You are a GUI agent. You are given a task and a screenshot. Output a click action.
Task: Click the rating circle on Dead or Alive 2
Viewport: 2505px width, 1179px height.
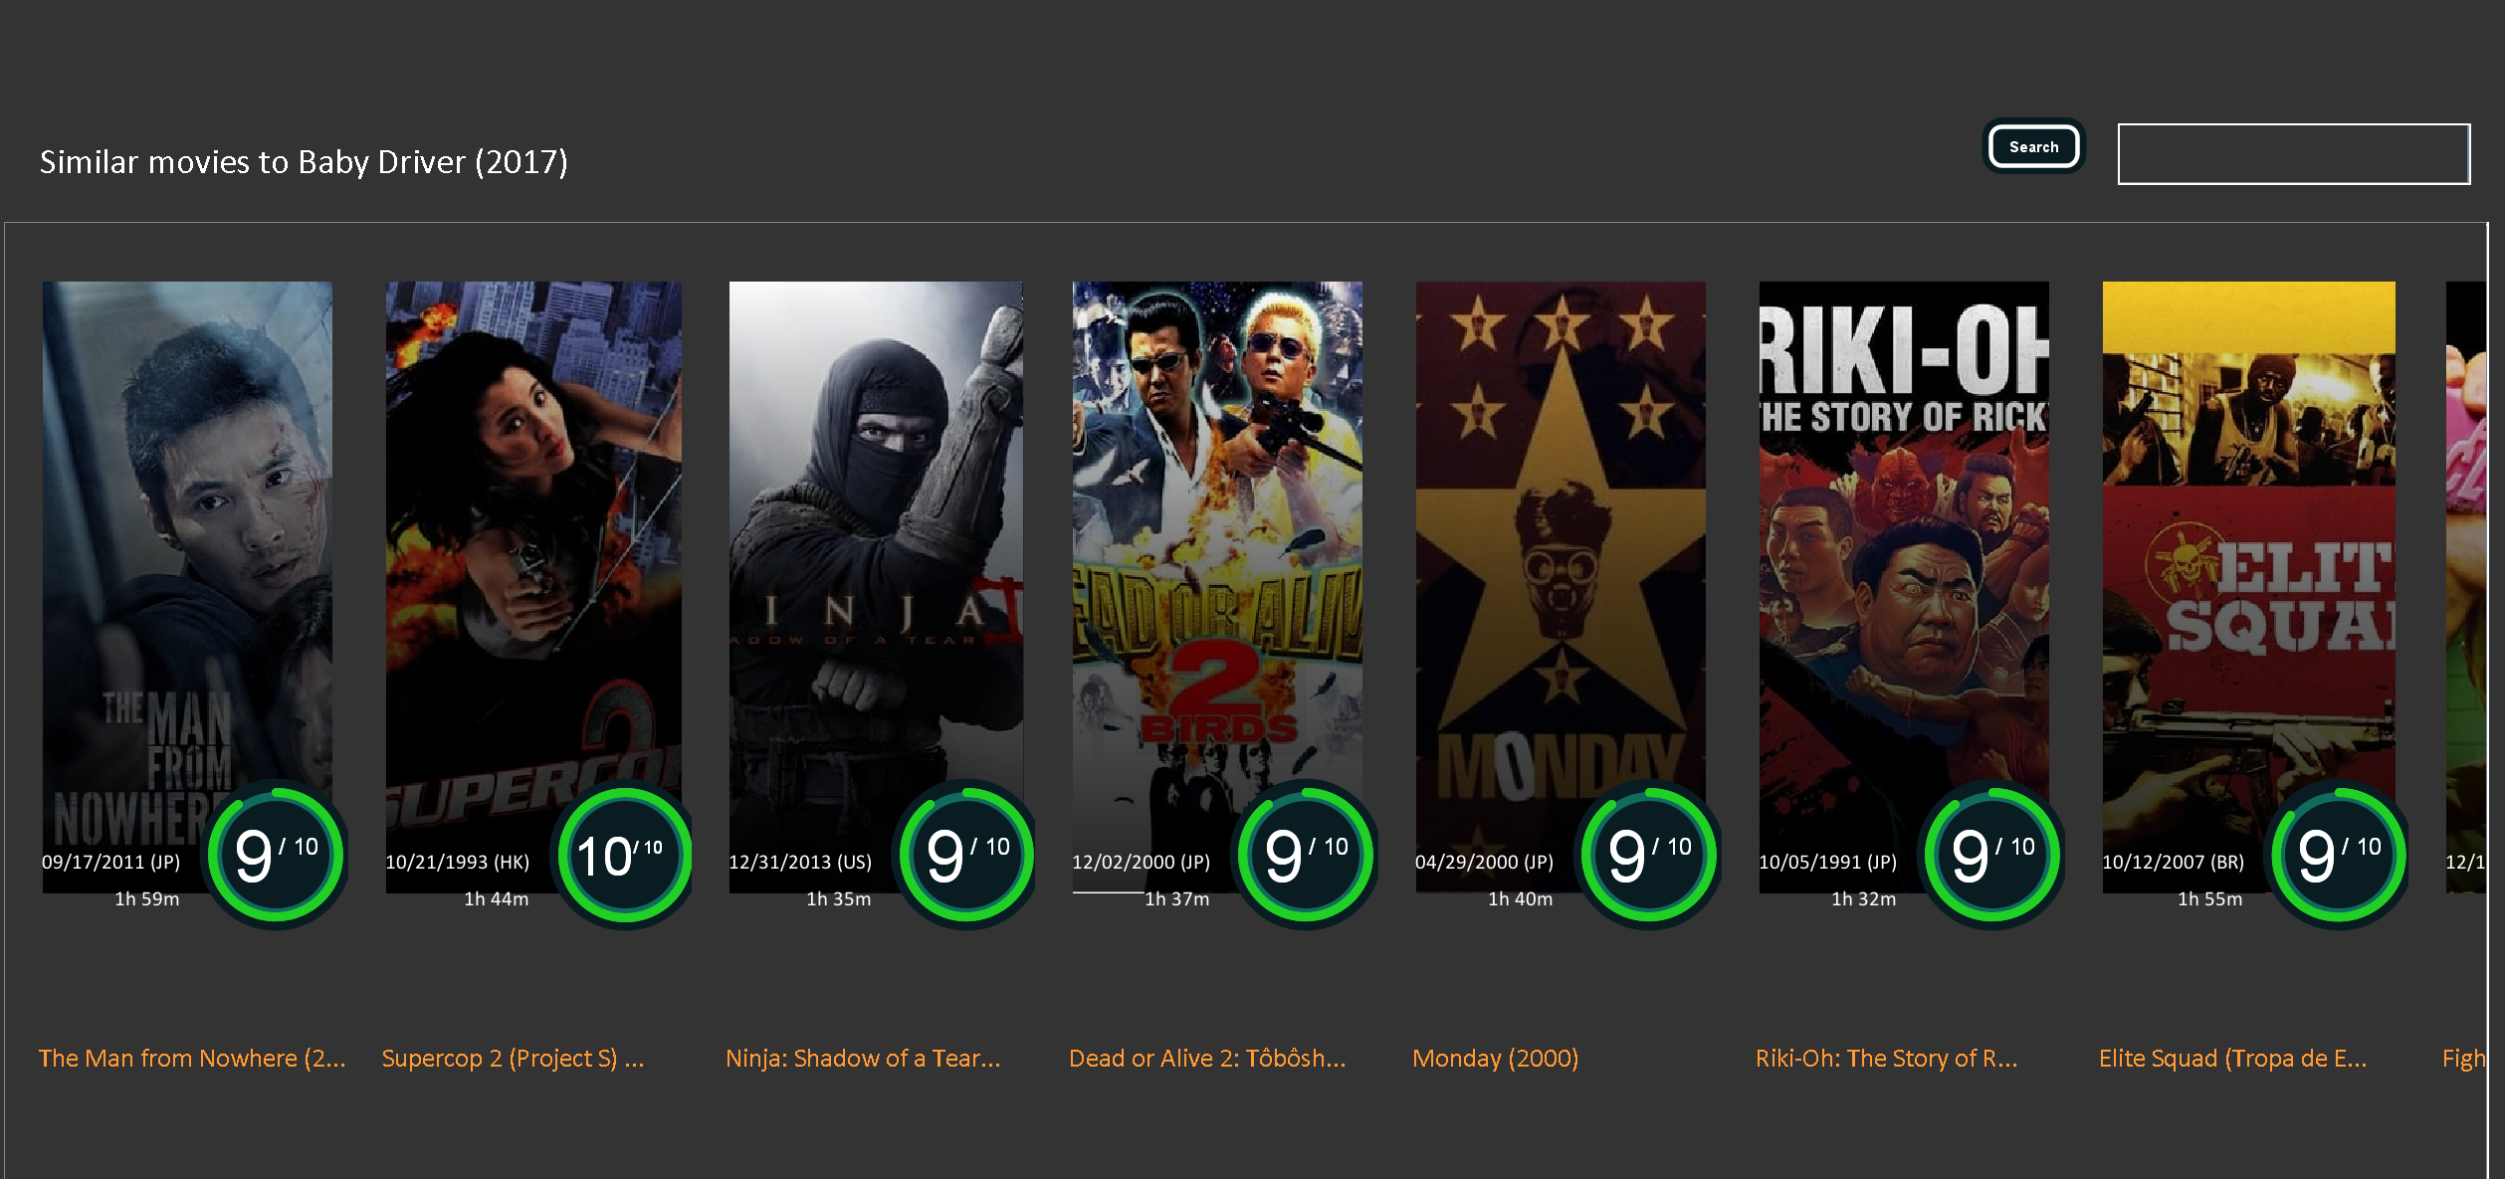pyautogui.click(x=1306, y=855)
